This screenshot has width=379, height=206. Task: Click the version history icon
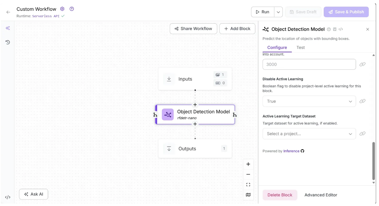[8, 42]
